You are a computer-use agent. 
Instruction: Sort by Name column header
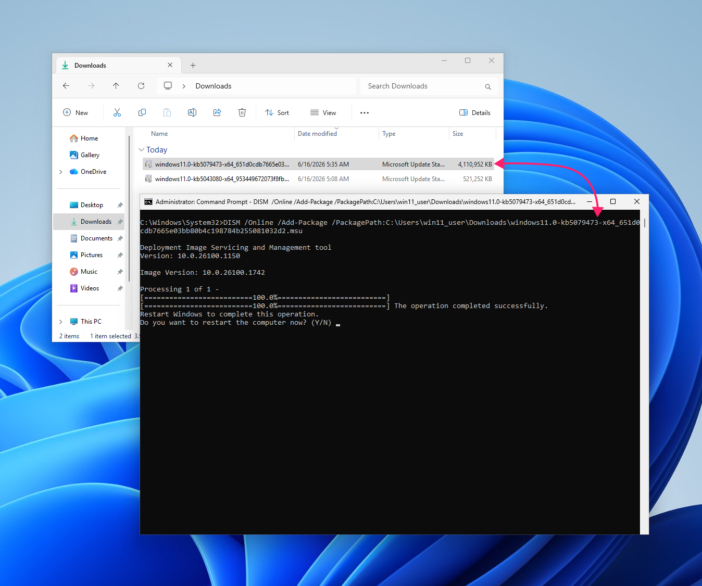(x=159, y=134)
